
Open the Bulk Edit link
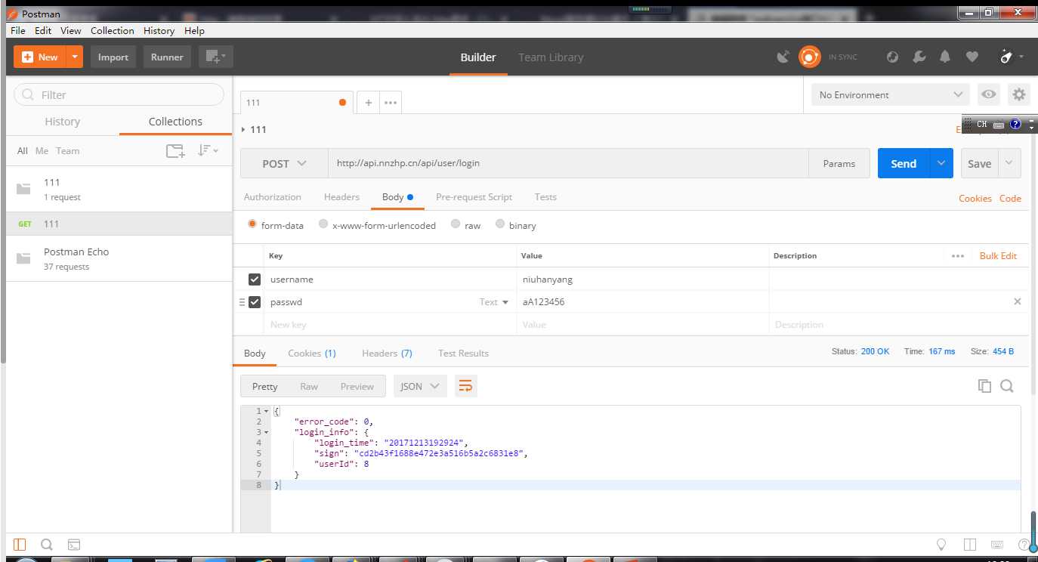click(x=998, y=256)
